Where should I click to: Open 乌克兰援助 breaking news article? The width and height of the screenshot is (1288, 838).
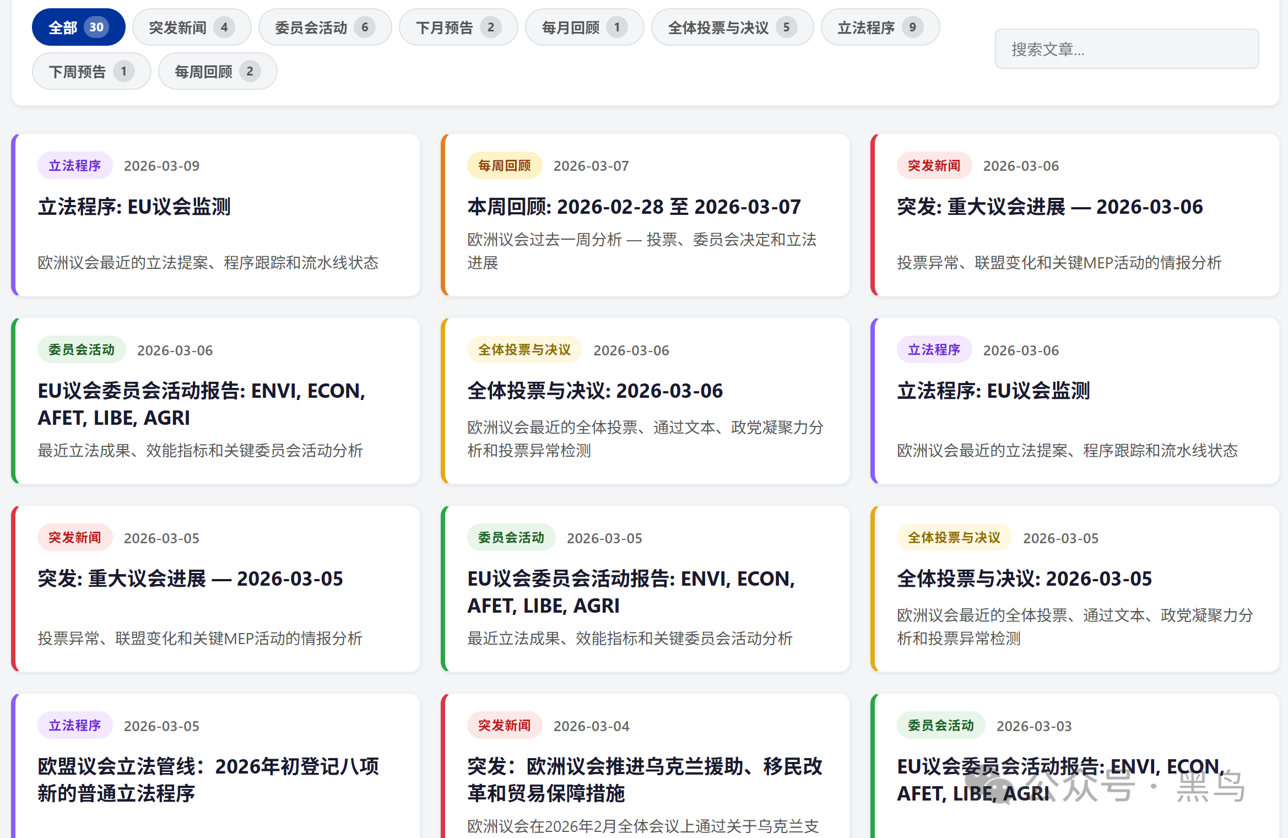pos(644,780)
